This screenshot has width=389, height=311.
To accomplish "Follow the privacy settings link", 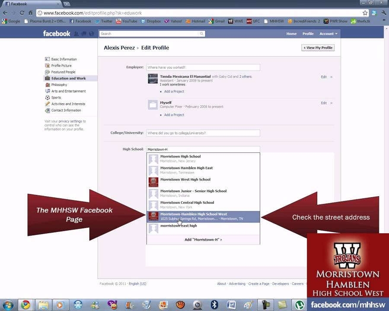I will point(70,121).
